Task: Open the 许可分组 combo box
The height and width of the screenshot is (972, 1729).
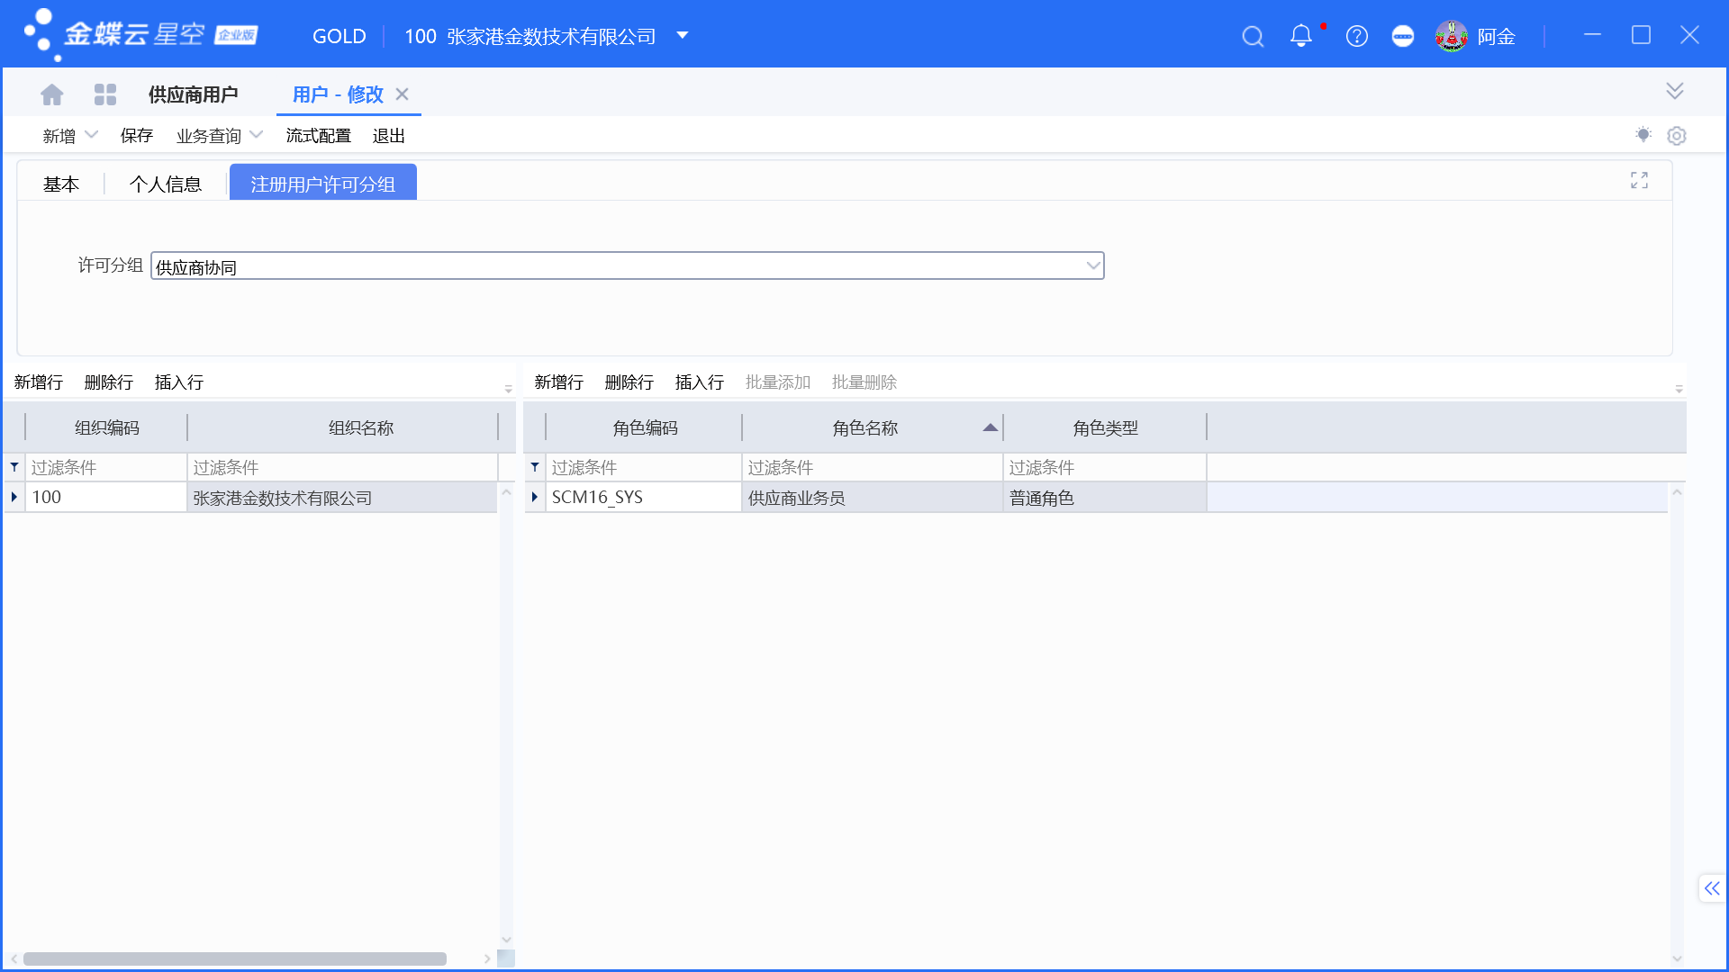Action: (628, 266)
